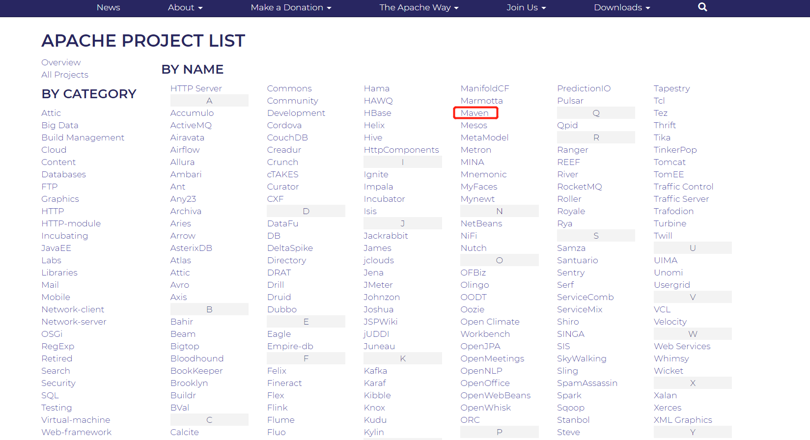The image size is (810, 440).
Task: Open the Network-server category
Action: (74, 322)
